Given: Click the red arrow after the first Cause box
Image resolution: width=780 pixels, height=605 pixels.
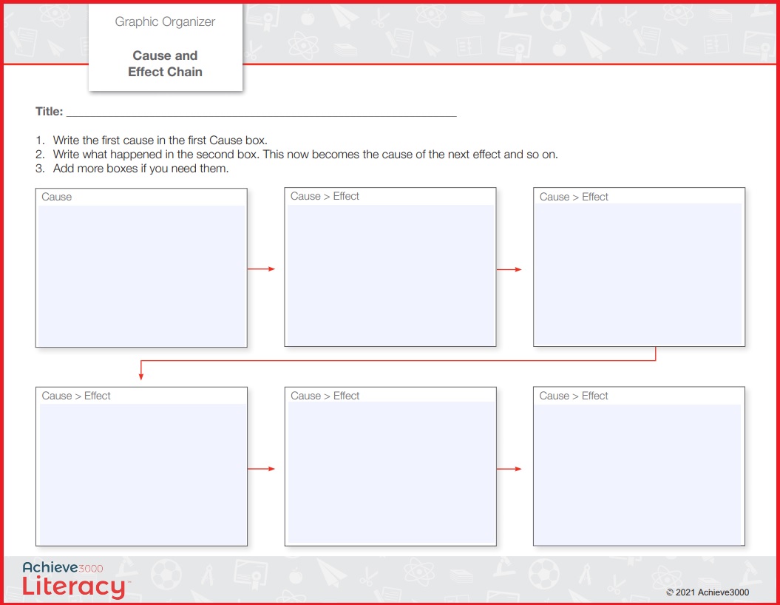Looking at the screenshot, I should pos(261,268).
